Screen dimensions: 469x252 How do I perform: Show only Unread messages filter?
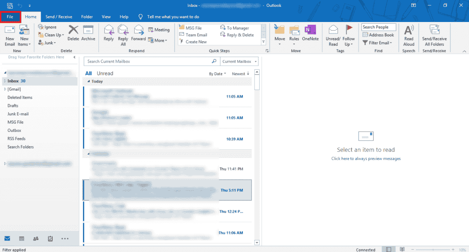click(x=105, y=73)
